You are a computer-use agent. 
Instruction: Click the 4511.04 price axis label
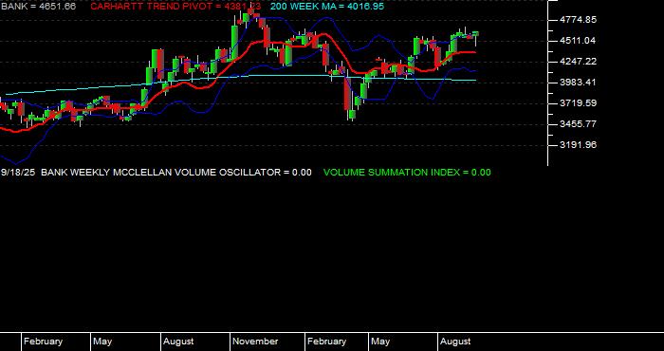click(x=578, y=41)
